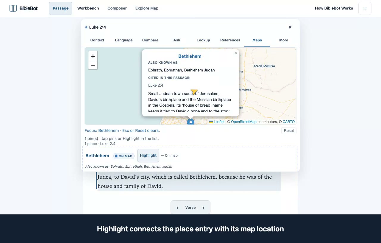Go to next verse arrow

click(204, 208)
